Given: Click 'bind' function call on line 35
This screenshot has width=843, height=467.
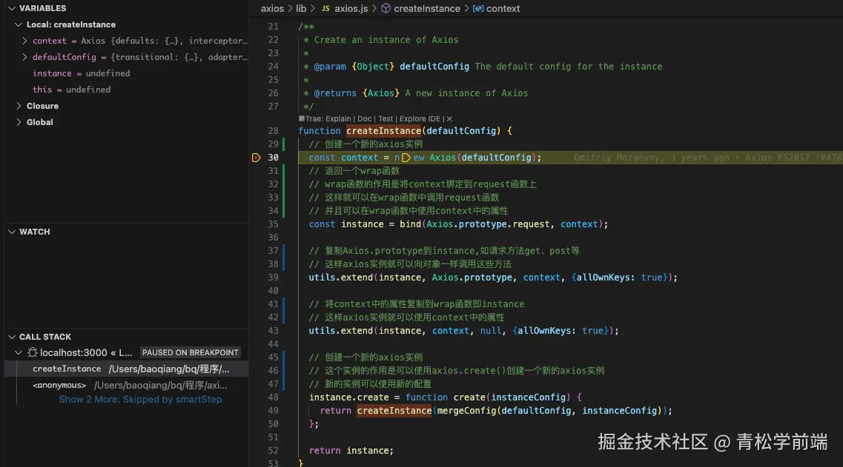Looking at the screenshot, I should [x=410, y=224].
